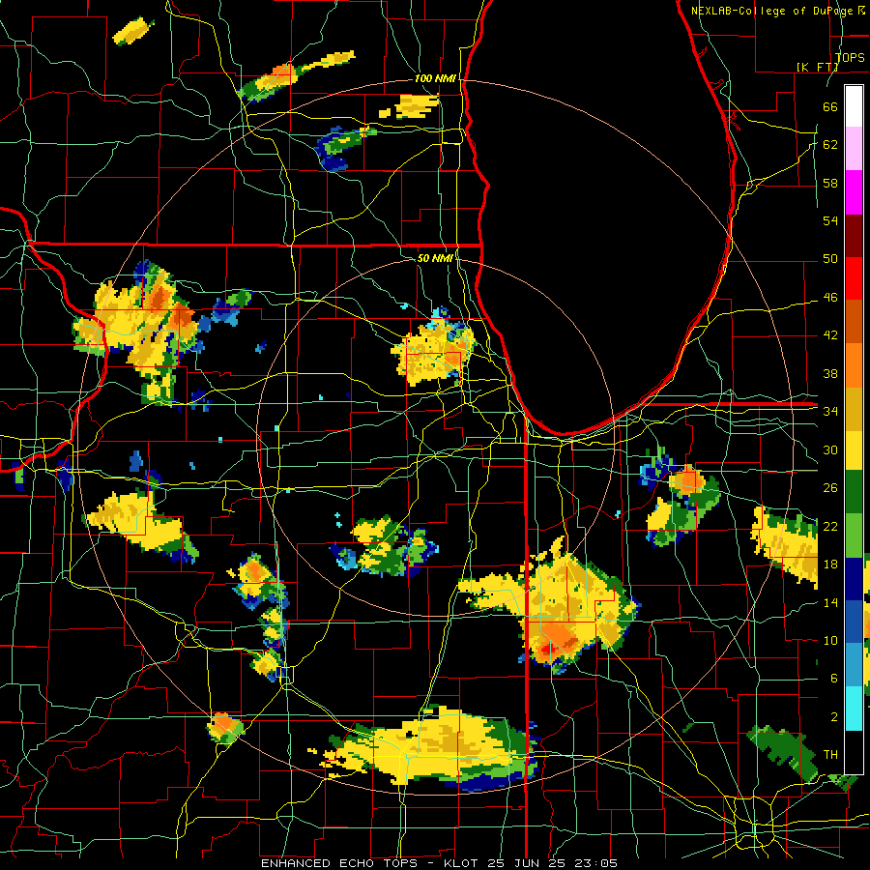Click the legend value 62
Screen dimensions: 870x870
(x=830, y=145)
